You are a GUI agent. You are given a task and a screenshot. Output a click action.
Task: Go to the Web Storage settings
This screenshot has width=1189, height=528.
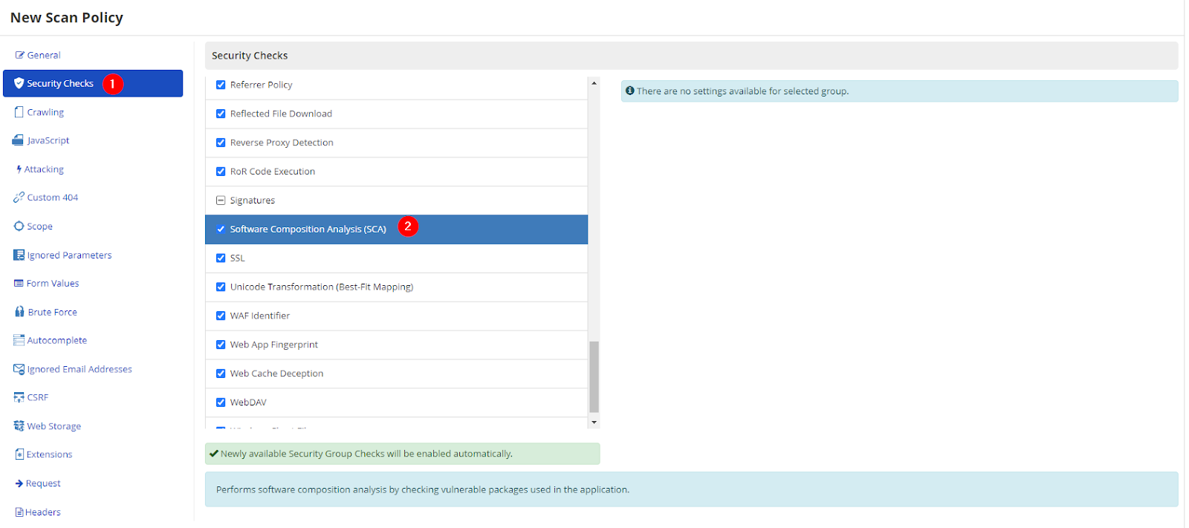point(54,426)
